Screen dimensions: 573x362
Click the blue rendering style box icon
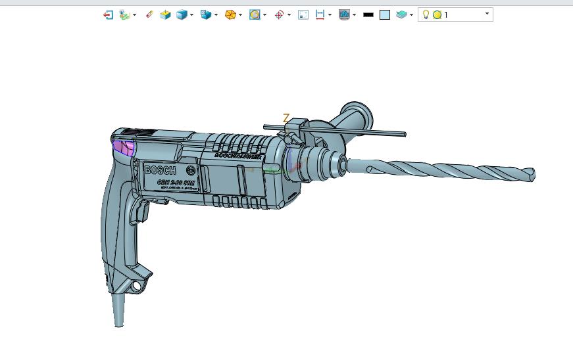click(x=206, y=14)
